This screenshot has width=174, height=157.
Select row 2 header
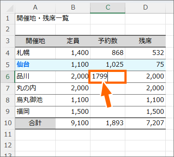point(8,30)
